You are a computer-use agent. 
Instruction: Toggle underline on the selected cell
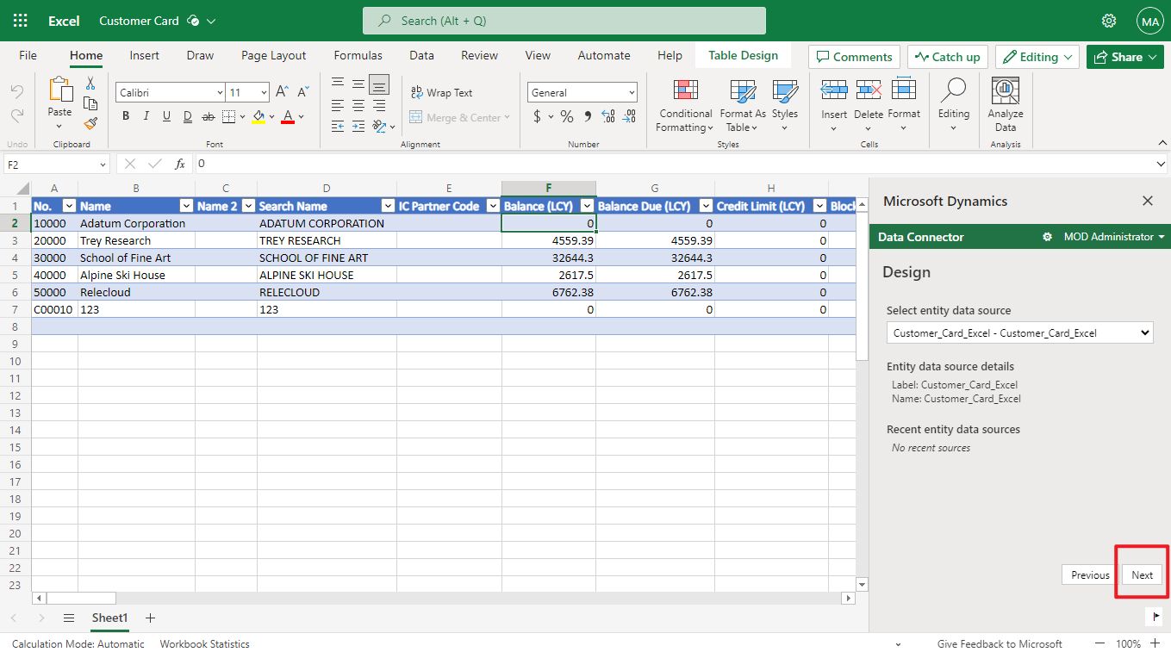click(165, 116)
